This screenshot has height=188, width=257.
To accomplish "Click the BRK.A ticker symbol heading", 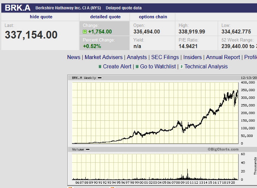I will [18, 8].
